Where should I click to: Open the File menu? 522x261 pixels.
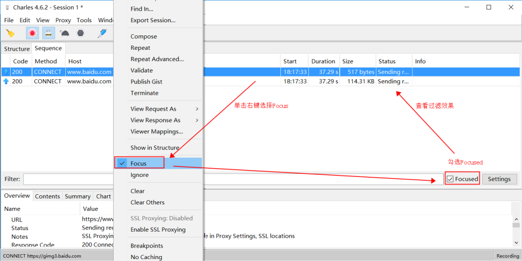(x=9, y=20)
